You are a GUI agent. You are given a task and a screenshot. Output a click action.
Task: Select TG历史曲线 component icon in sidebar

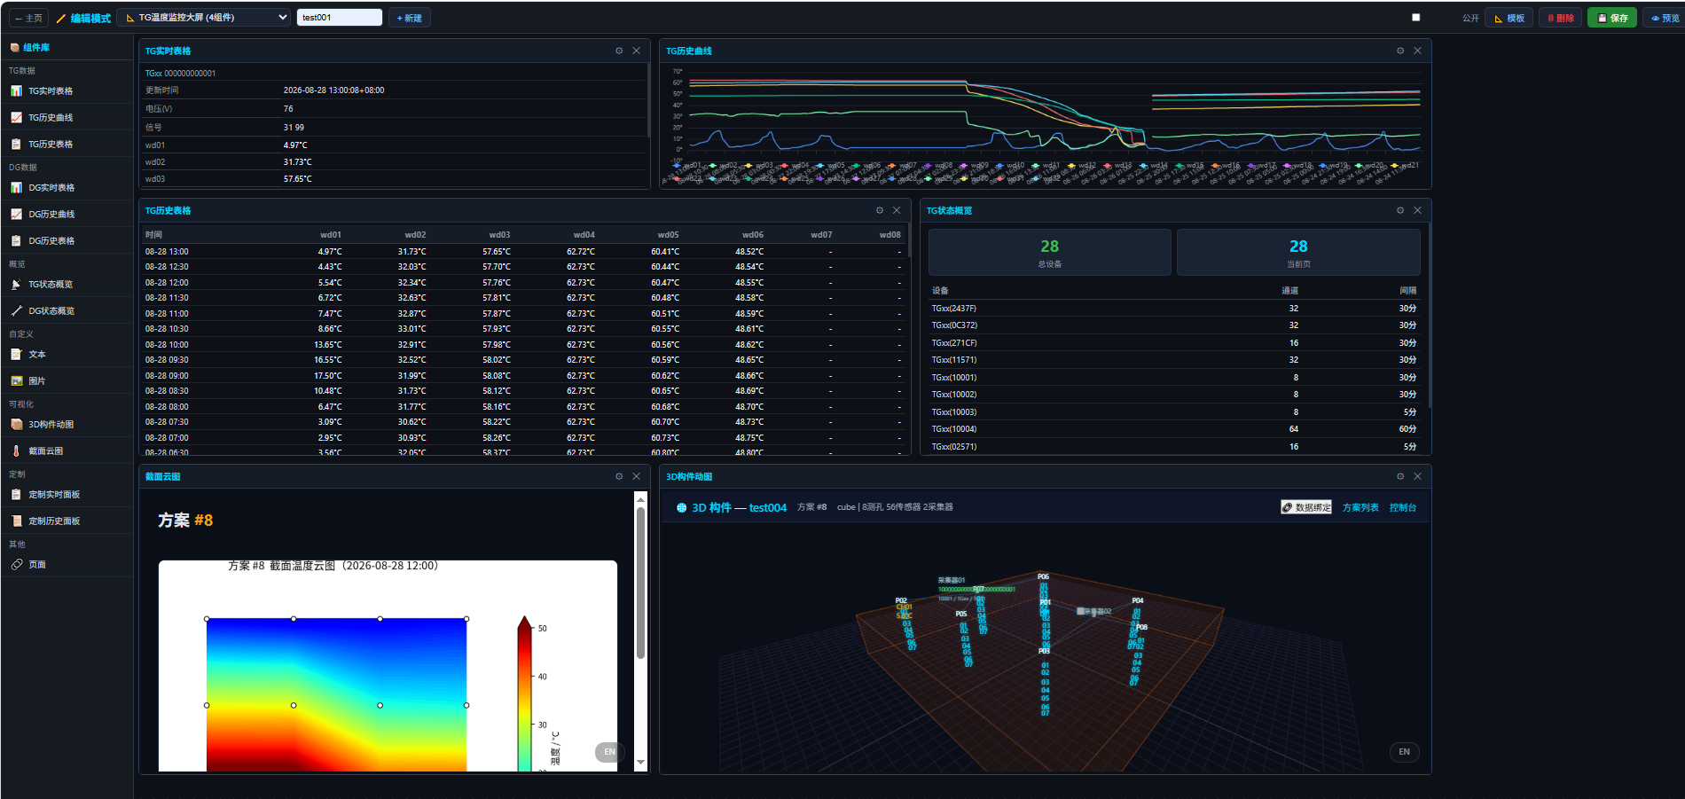tap(16, 118)
